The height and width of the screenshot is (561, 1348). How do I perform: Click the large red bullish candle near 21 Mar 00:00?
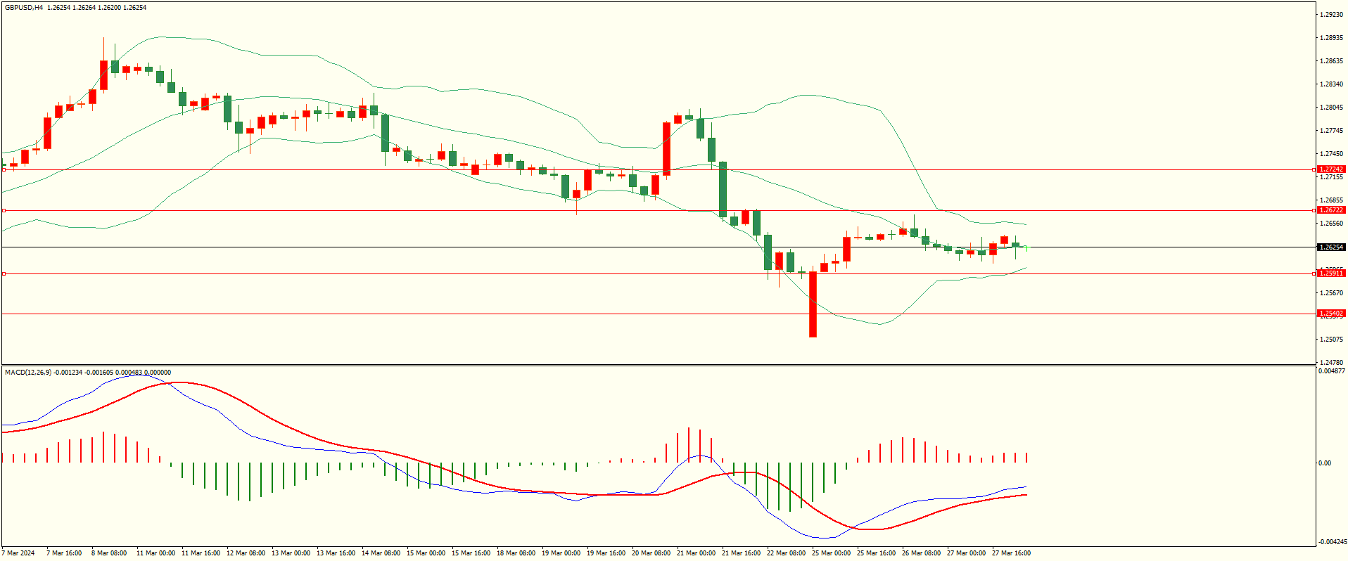[x=666, y=148]
